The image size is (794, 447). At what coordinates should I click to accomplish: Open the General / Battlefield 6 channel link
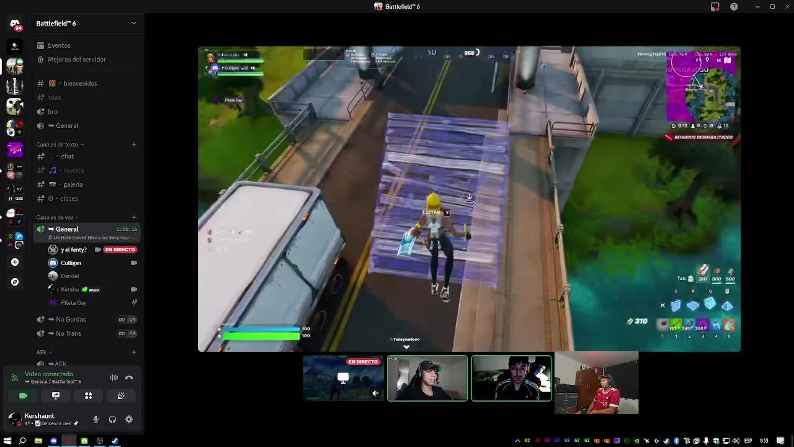[x=53, y=382]
